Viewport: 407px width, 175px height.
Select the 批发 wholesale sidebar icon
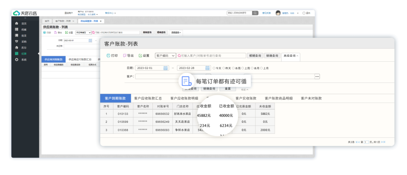(x=17, y=36)
